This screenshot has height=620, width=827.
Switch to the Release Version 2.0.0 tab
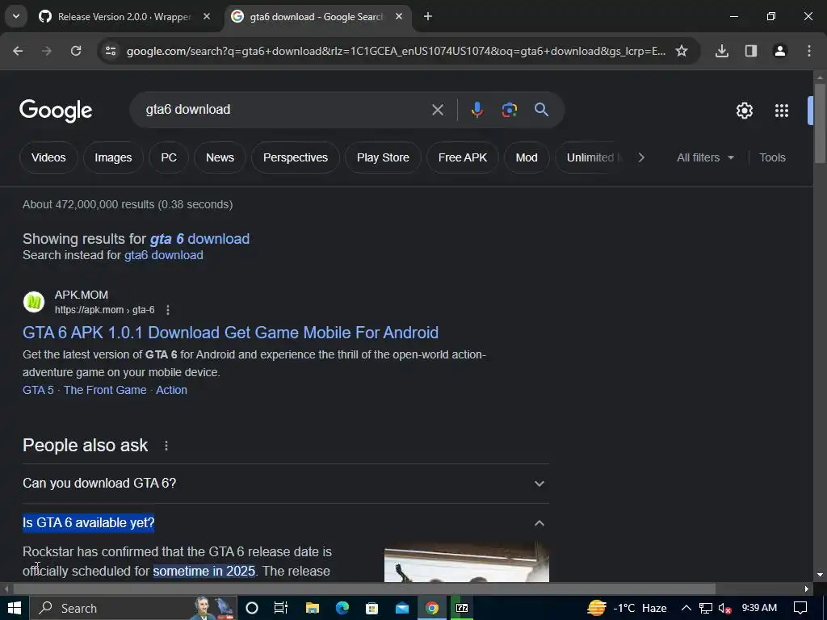(x=124, y=16)
